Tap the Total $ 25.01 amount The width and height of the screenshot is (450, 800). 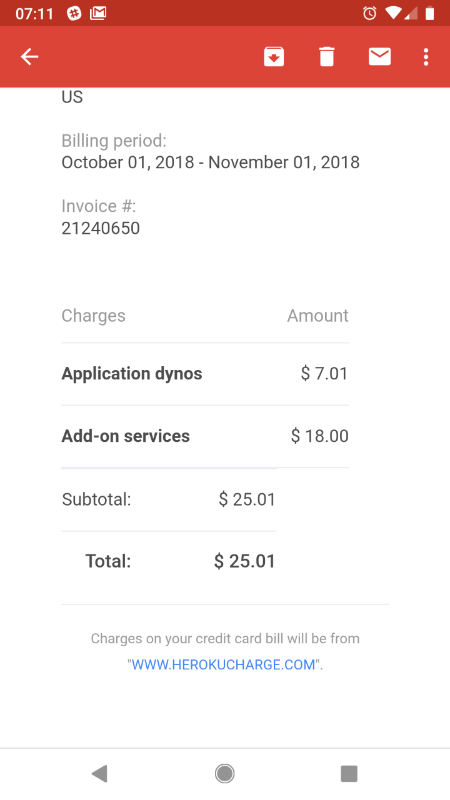[x=245, y=561]
